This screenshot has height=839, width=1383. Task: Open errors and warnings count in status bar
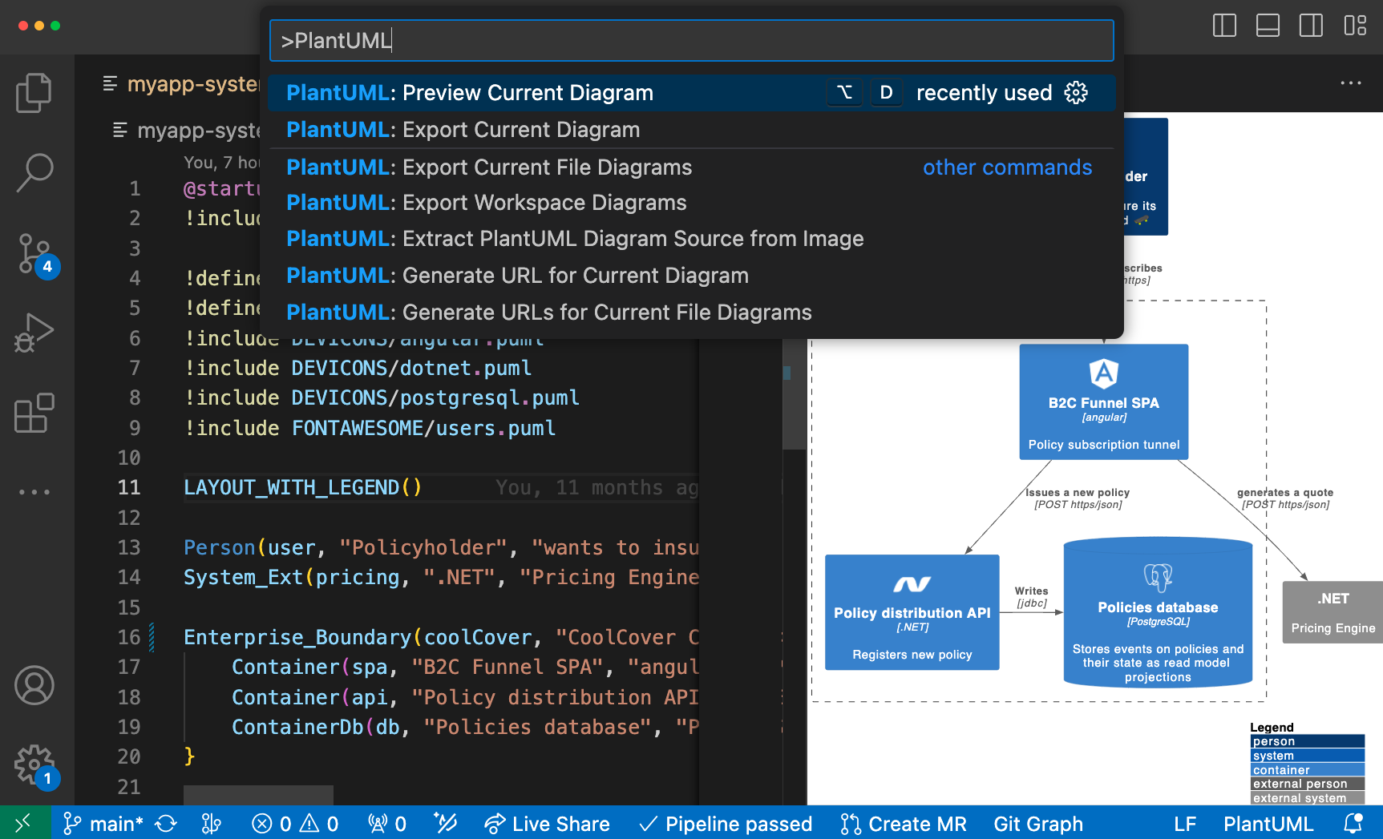tap(295, 824)
